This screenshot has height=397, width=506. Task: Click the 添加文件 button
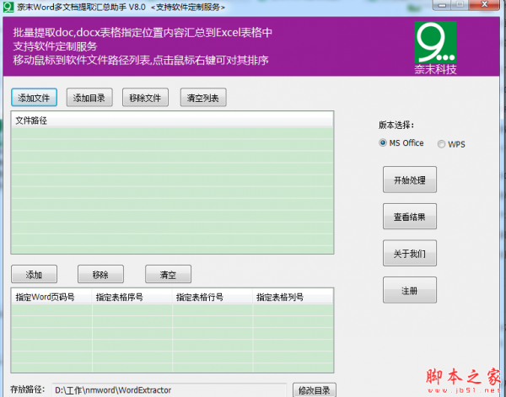point(34,98)
